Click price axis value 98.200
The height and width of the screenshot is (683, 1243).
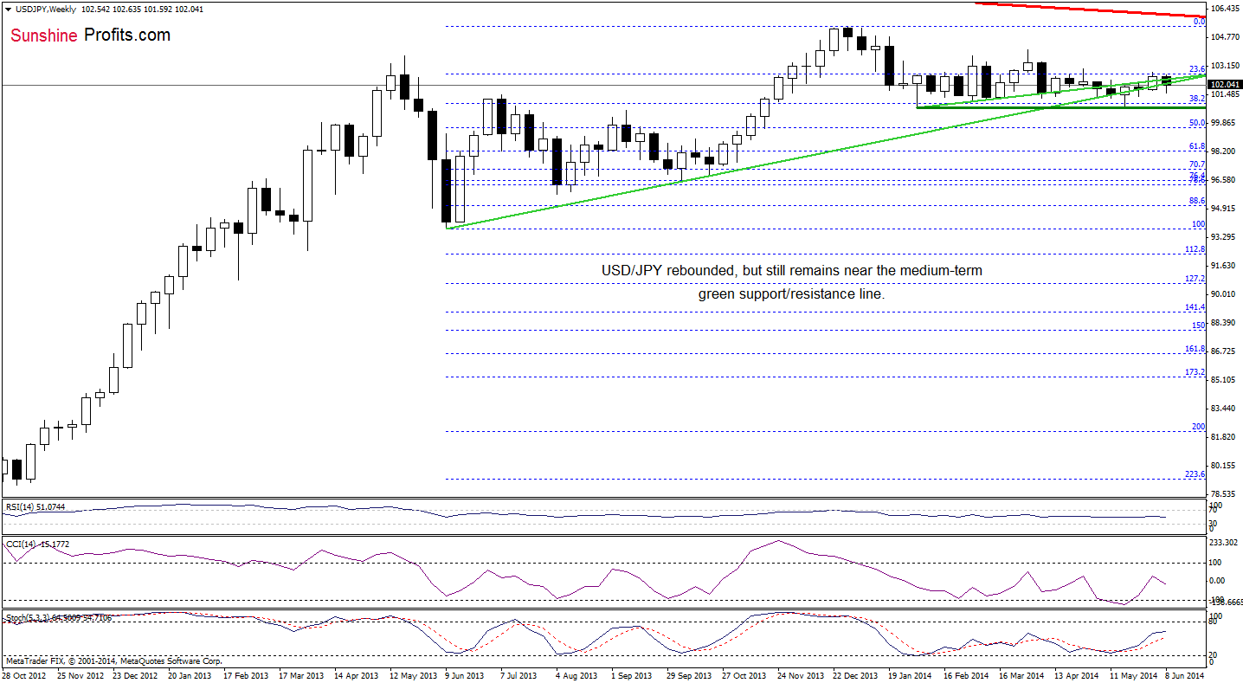[1224, 151]
